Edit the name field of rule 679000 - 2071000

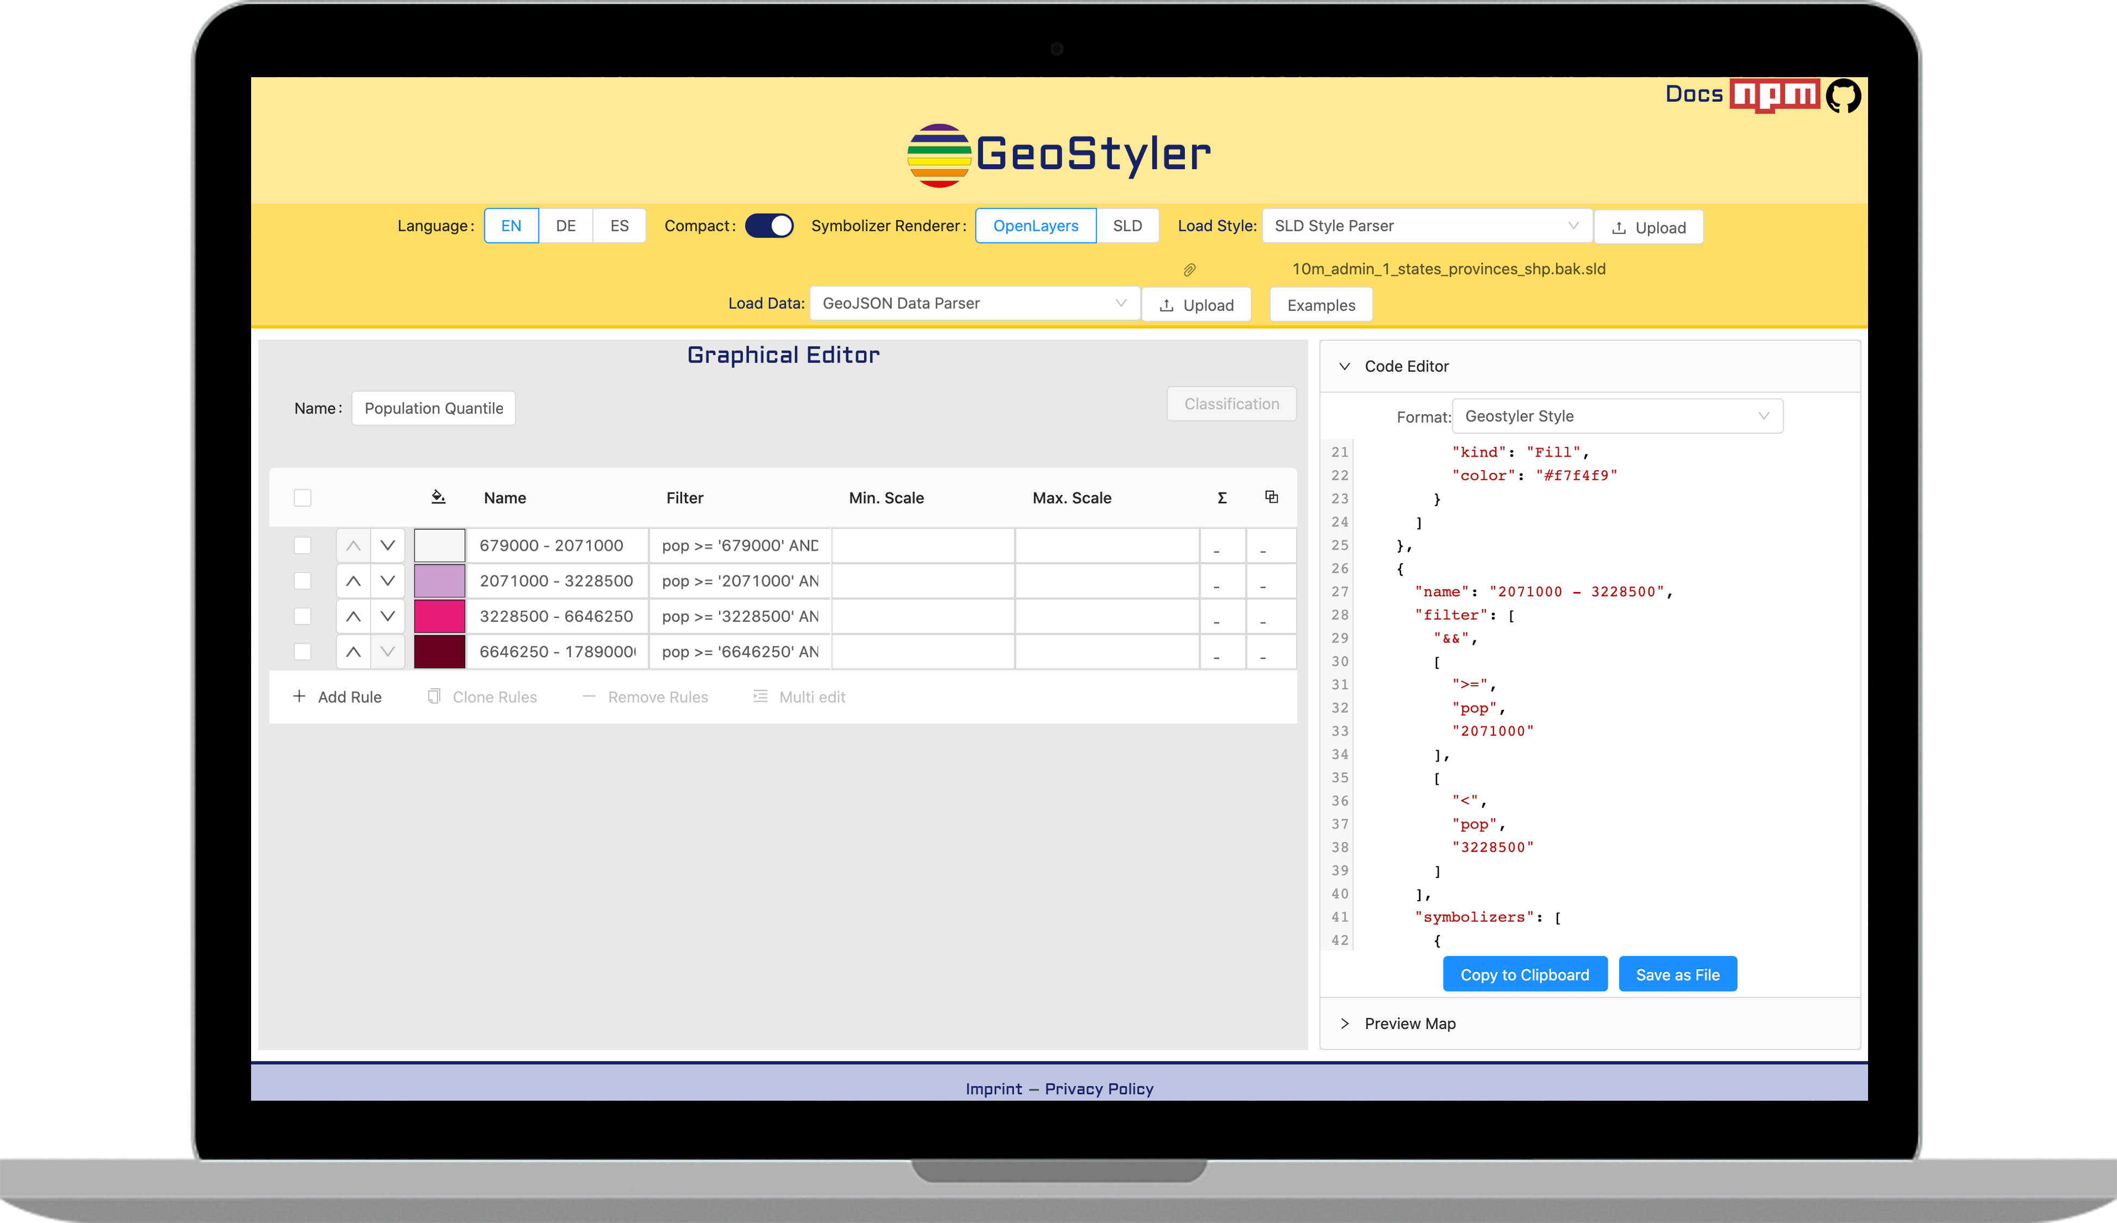(x=558, y=545)
